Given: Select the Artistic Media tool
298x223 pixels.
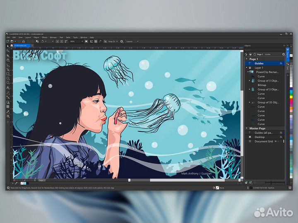Looking at the screenshot, I should 8,69.
